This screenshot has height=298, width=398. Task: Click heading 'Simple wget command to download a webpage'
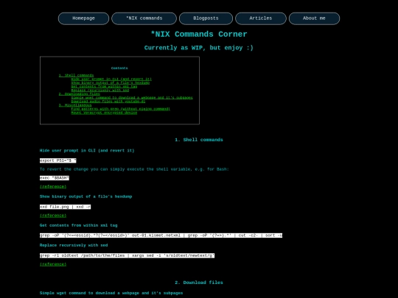pyautogui.click(x=111, y=293)
